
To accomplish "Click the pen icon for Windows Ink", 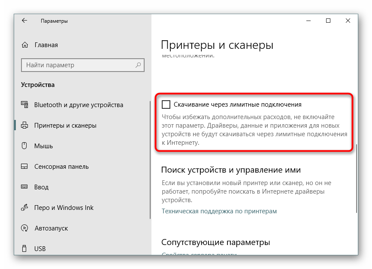I will [x=24, y=207].
